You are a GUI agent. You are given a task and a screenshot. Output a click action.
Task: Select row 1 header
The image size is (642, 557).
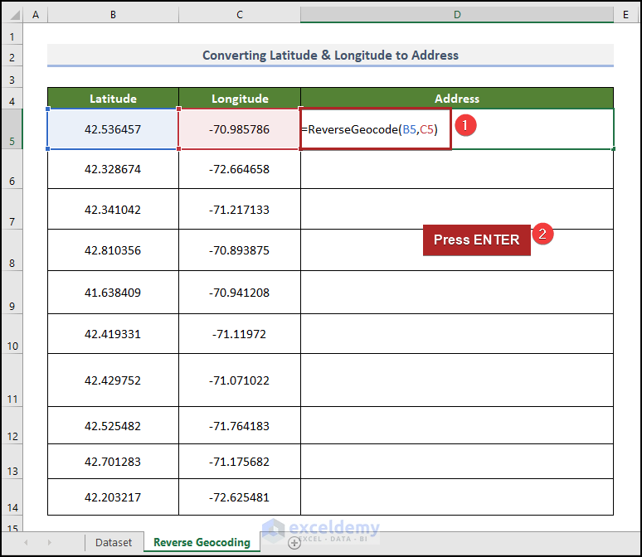(x=12, y=33)
